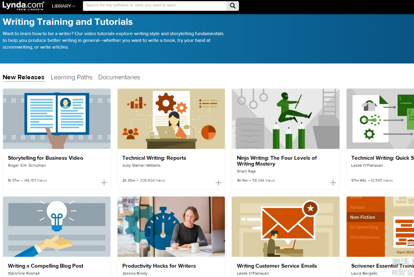
Task: Click plus icon on Ninja Writing card
Action: point(332,183)
